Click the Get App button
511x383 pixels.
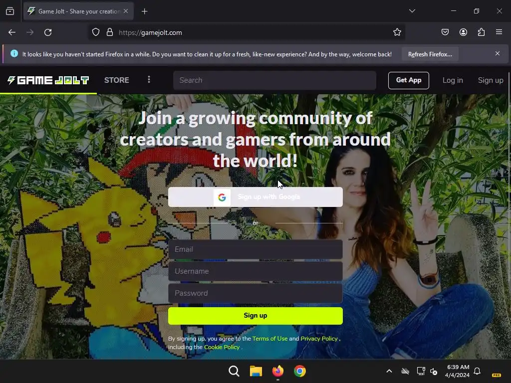click(x=408, y=80)
